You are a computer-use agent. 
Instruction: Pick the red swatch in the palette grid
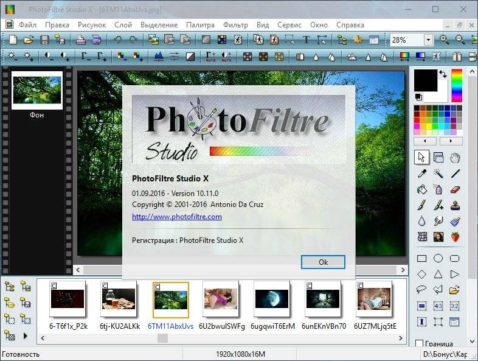tap(417, 120)
